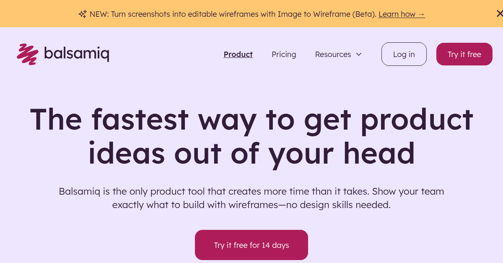Follow the Learn how link in the banner

[x=397, y=14]
